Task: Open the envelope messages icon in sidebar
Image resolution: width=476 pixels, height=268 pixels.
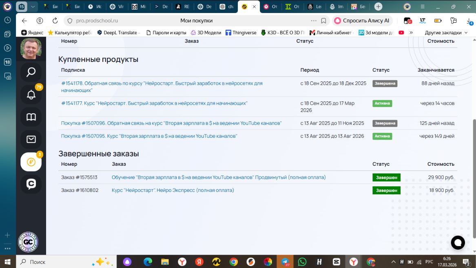Action: click(31, 140)
